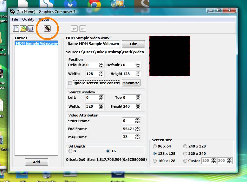Click the Name input field
The image size is (247, 182).
[99, 44]
